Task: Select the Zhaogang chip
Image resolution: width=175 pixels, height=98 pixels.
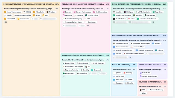Action: pyautogui.click(x=118, y=83)
